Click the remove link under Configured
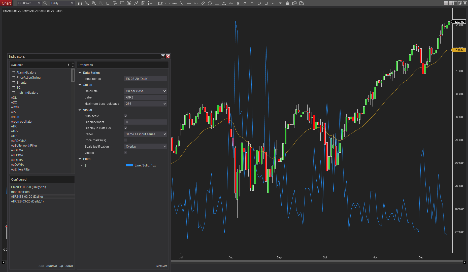 coord(52,266)
